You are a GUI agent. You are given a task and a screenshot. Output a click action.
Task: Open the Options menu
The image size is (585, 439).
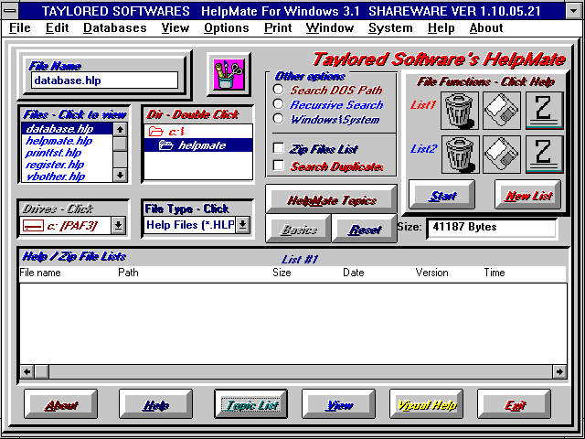[x=227, y=28]
